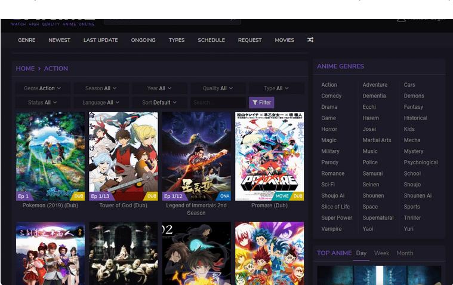Select the Fantasy genre

pos(414,107)
